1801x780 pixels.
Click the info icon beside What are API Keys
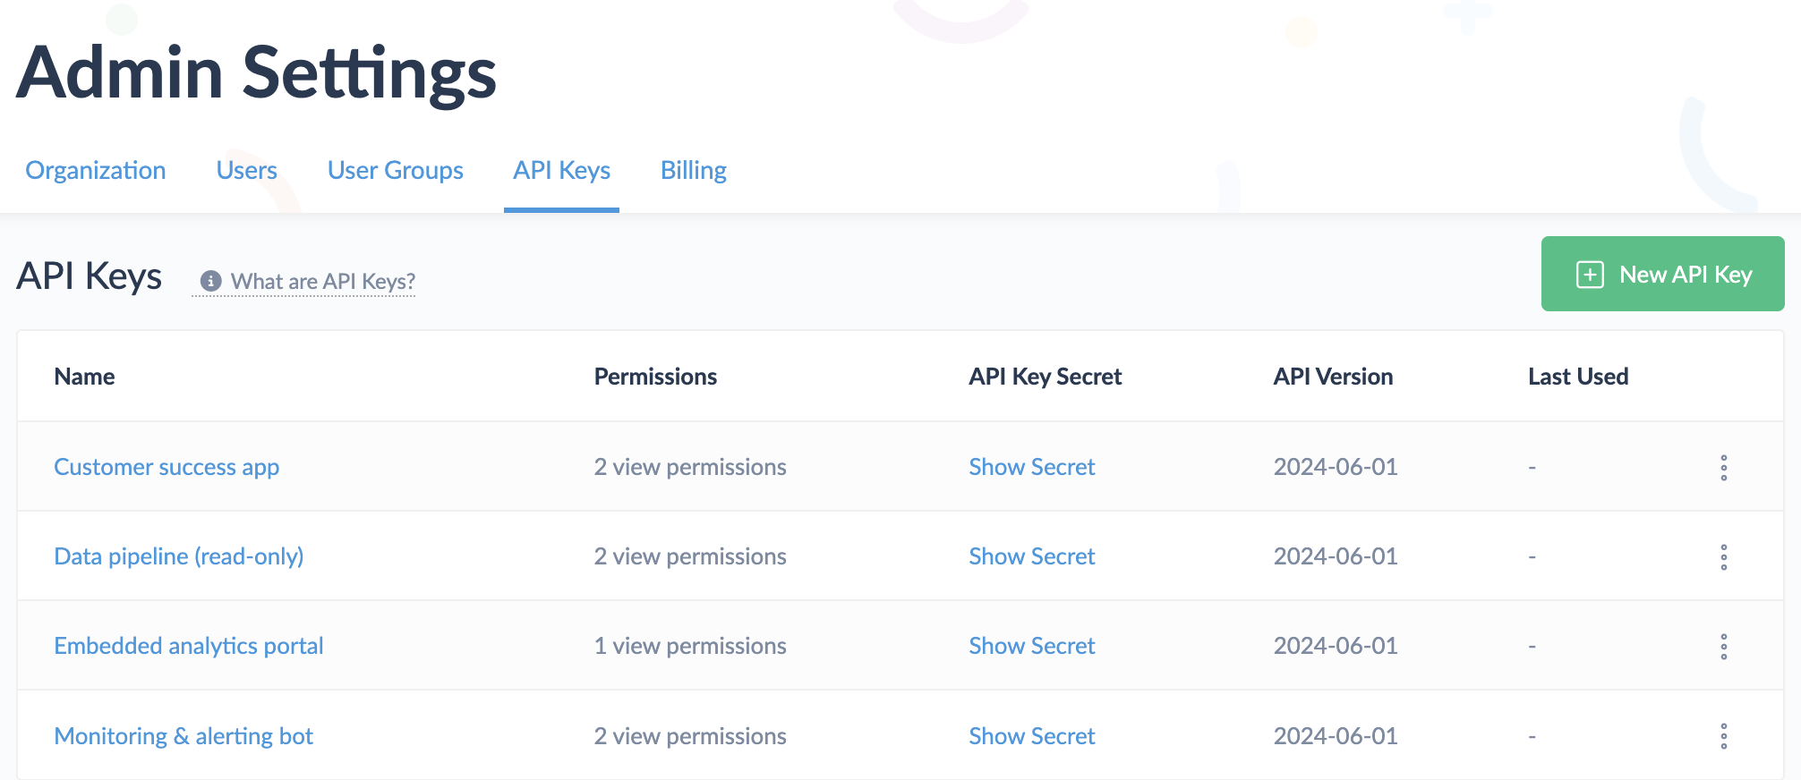pyautogui.click(x=210, y=281)
